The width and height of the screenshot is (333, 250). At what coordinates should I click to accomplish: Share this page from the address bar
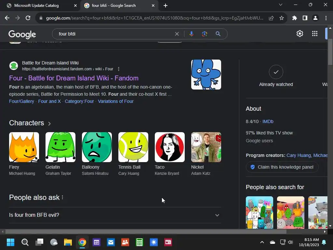tap(271, 18)
